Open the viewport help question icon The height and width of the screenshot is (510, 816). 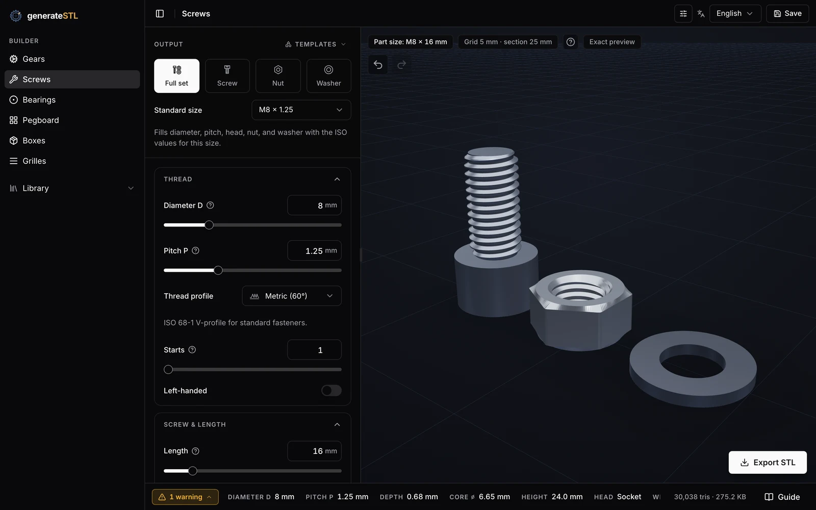pos(571,42)
